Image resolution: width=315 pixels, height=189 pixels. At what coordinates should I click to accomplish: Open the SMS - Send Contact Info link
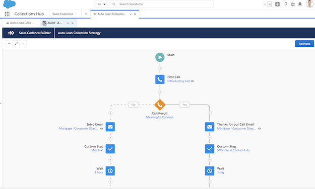tap(233, 150)
